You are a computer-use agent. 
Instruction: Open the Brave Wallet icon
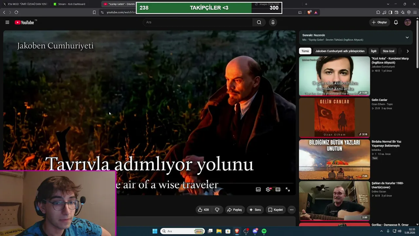click(396, 12)
